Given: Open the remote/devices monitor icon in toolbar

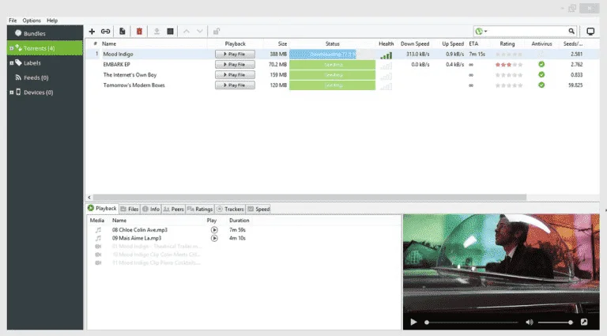Looking at the screenshot, I should click(x=590, y=32).
